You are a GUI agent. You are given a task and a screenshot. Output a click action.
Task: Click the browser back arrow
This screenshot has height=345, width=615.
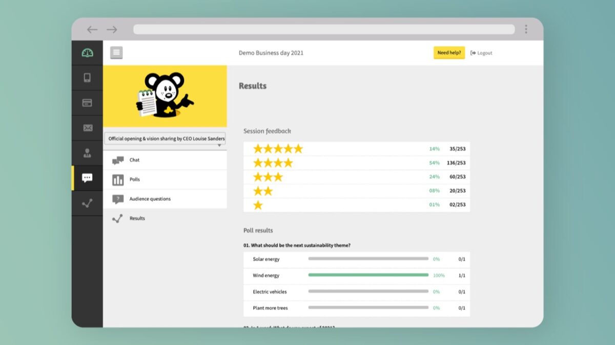(92, 30)
